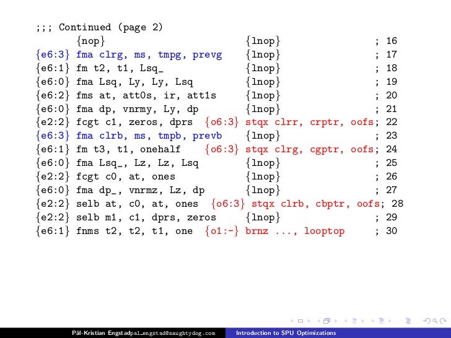The width and height of the screenshot is (451, 338).
Task: Click 'fma dp, vnrmy, Ly, dp' instruction
Action: (137, 109)
